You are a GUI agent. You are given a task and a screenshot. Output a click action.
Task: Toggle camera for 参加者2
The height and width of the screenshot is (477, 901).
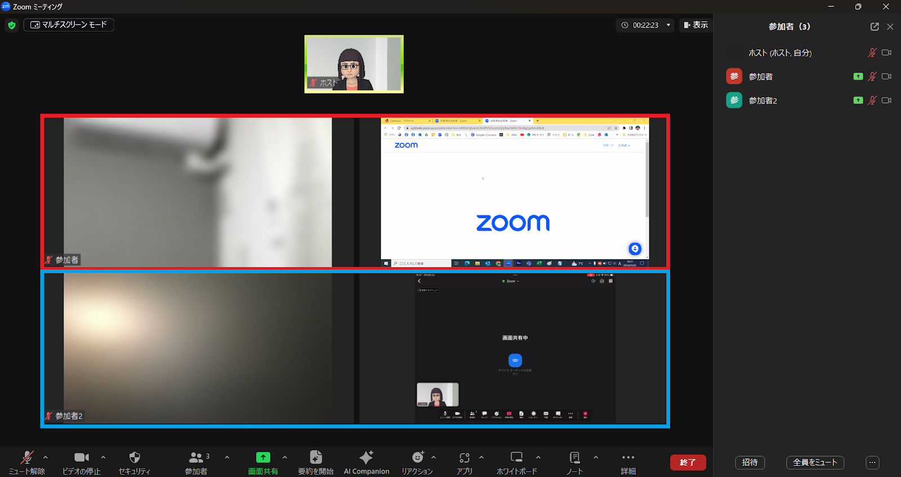tap(886, 100)
